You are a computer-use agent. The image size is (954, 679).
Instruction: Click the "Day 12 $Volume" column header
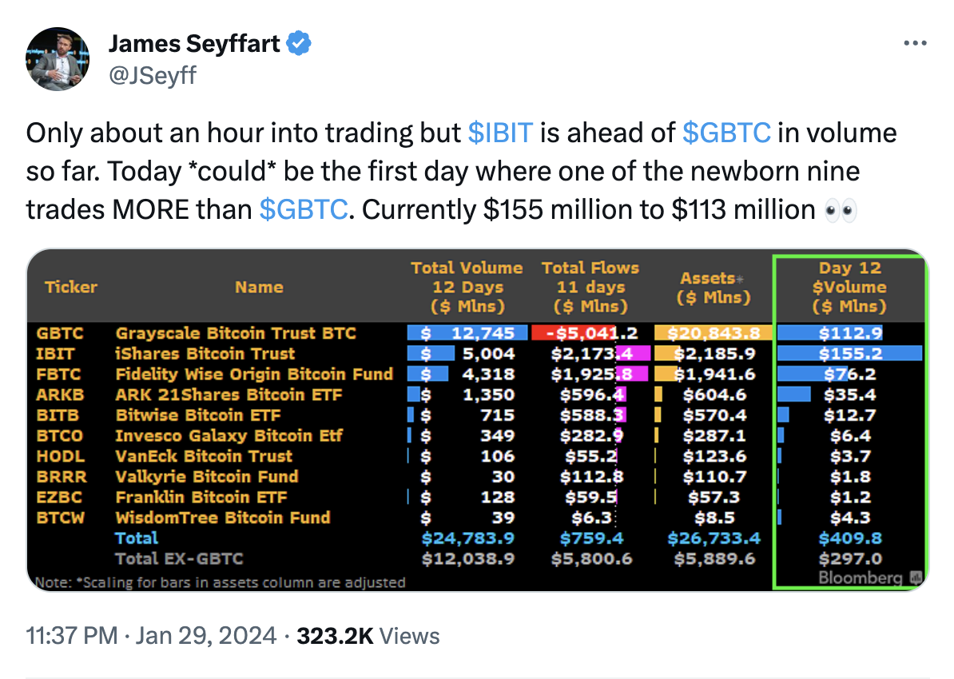[x=849, y=287]
